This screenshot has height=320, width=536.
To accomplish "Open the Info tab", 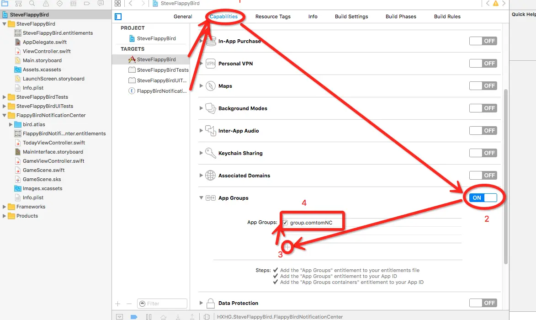I will pyautogui.click(x=313, y=16).
